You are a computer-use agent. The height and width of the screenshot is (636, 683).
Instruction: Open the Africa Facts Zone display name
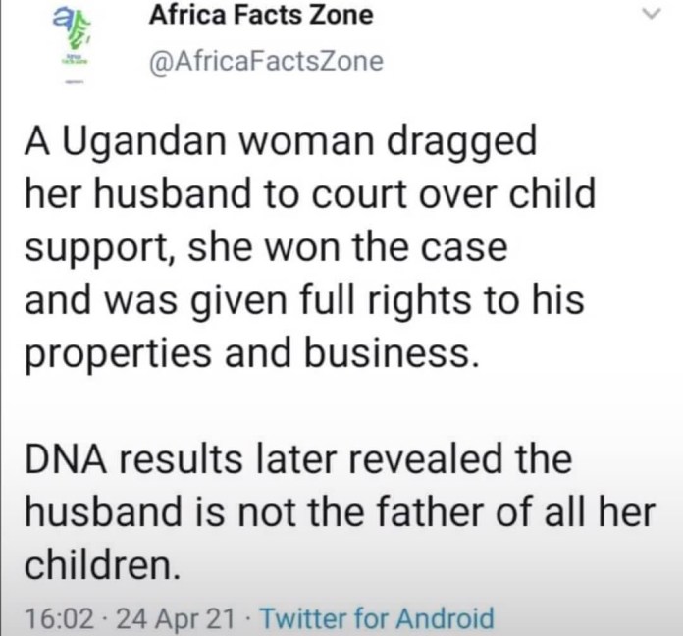coord(261,16)
